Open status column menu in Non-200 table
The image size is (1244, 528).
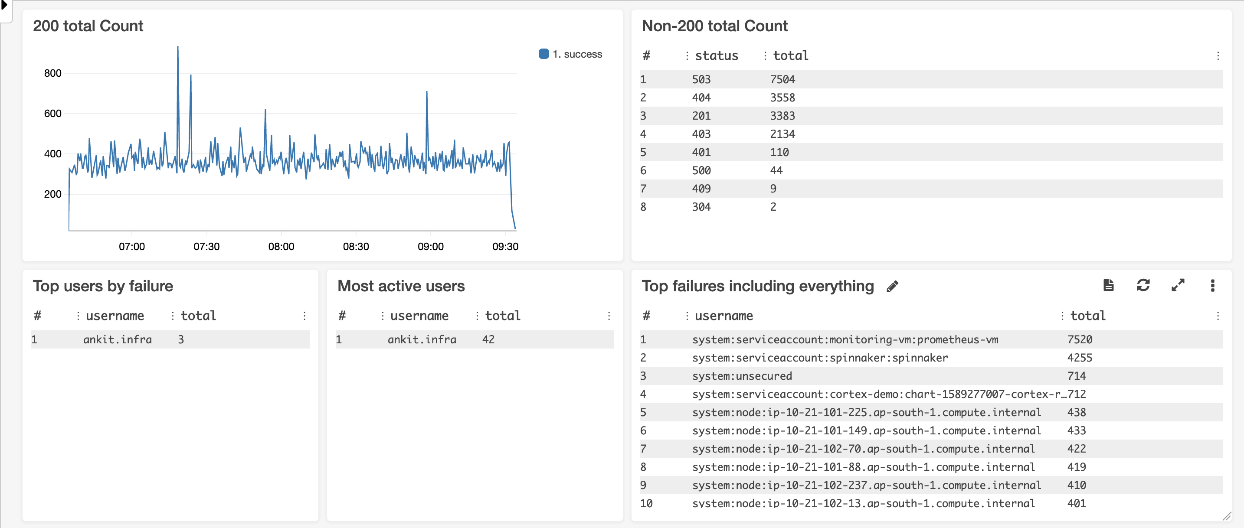tap(687, 56)
